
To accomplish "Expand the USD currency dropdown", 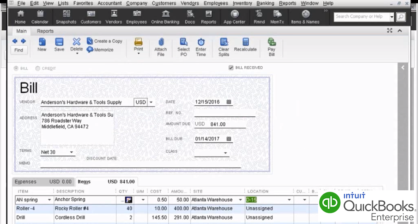I will (151, 102).
